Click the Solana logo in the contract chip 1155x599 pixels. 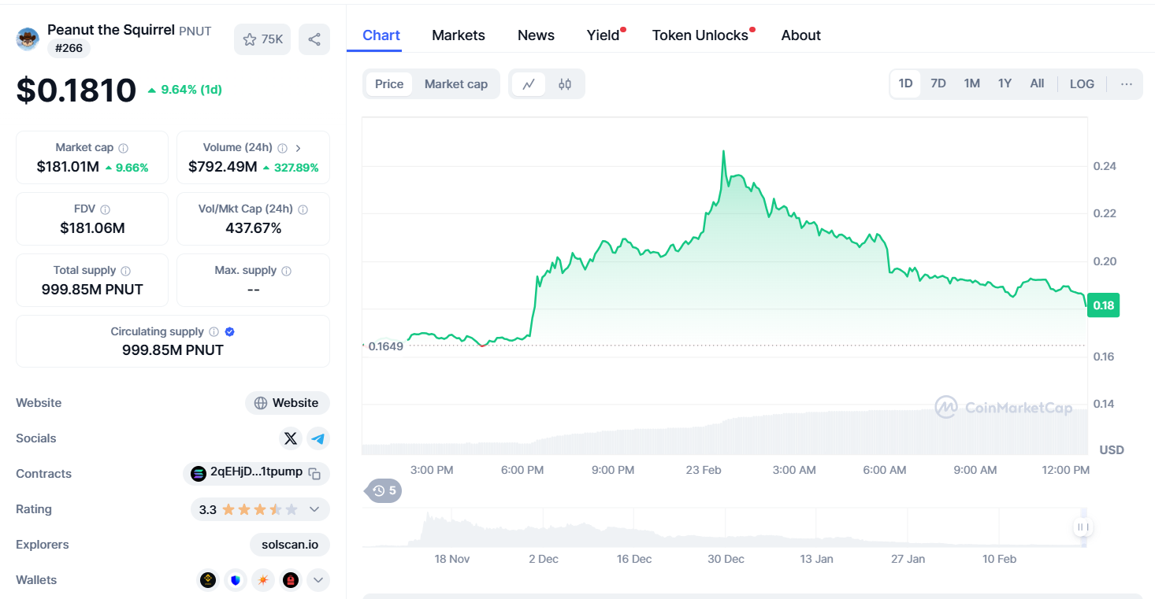click(198, 474)
